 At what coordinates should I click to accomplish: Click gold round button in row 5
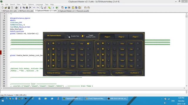click(53, 66)
